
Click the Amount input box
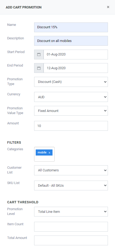[x=71, y=126]
